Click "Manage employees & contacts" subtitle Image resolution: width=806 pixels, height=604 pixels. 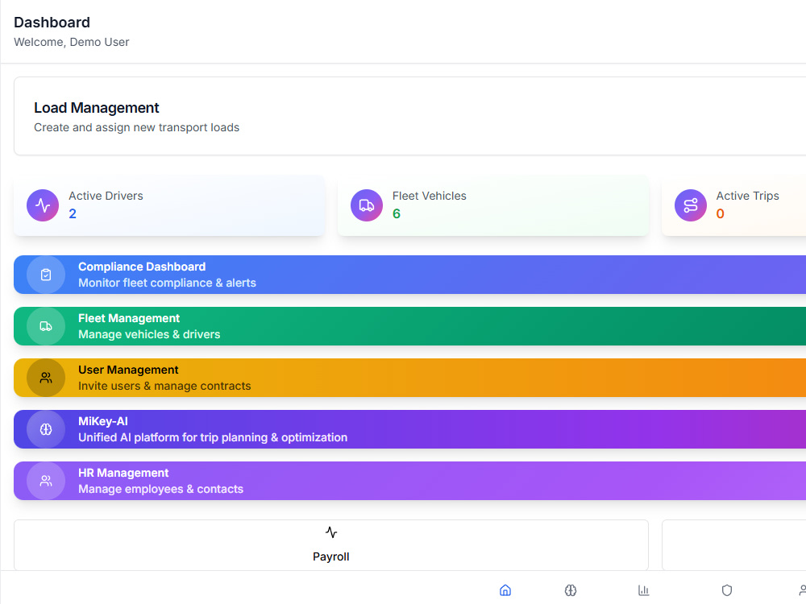pyautogui.click(x=161, y=489)
